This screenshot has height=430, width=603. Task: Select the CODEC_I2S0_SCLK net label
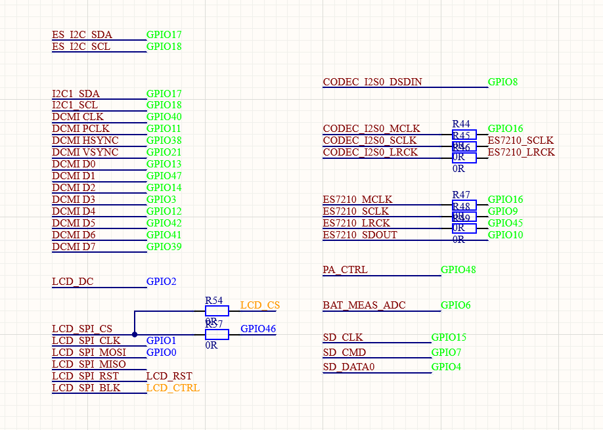pos(370,140)
